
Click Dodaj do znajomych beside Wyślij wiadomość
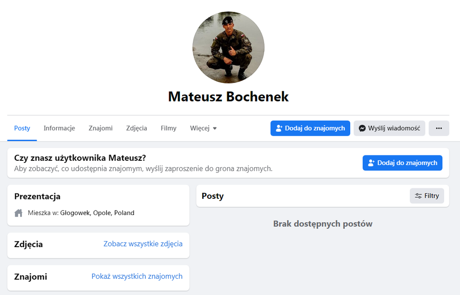(310, 128)
